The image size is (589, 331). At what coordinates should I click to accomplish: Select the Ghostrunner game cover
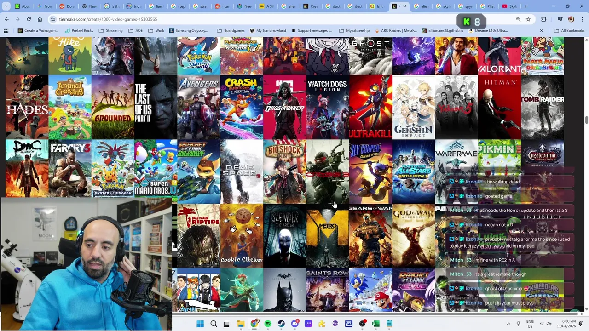click(284, 107)
